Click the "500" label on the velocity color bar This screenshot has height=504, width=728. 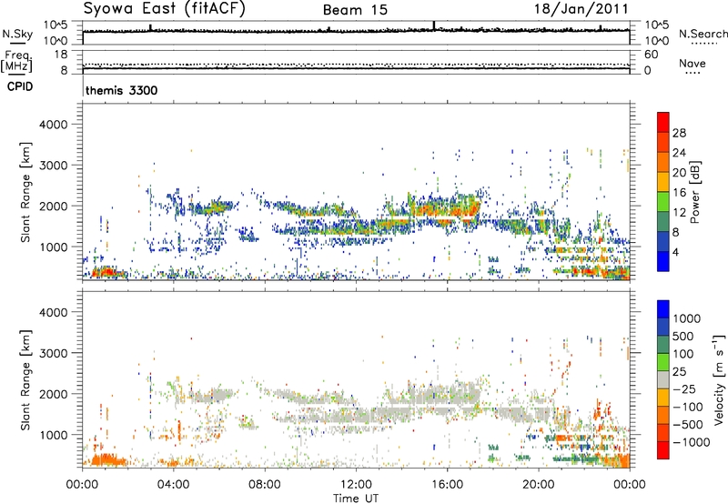coord(682,337)
